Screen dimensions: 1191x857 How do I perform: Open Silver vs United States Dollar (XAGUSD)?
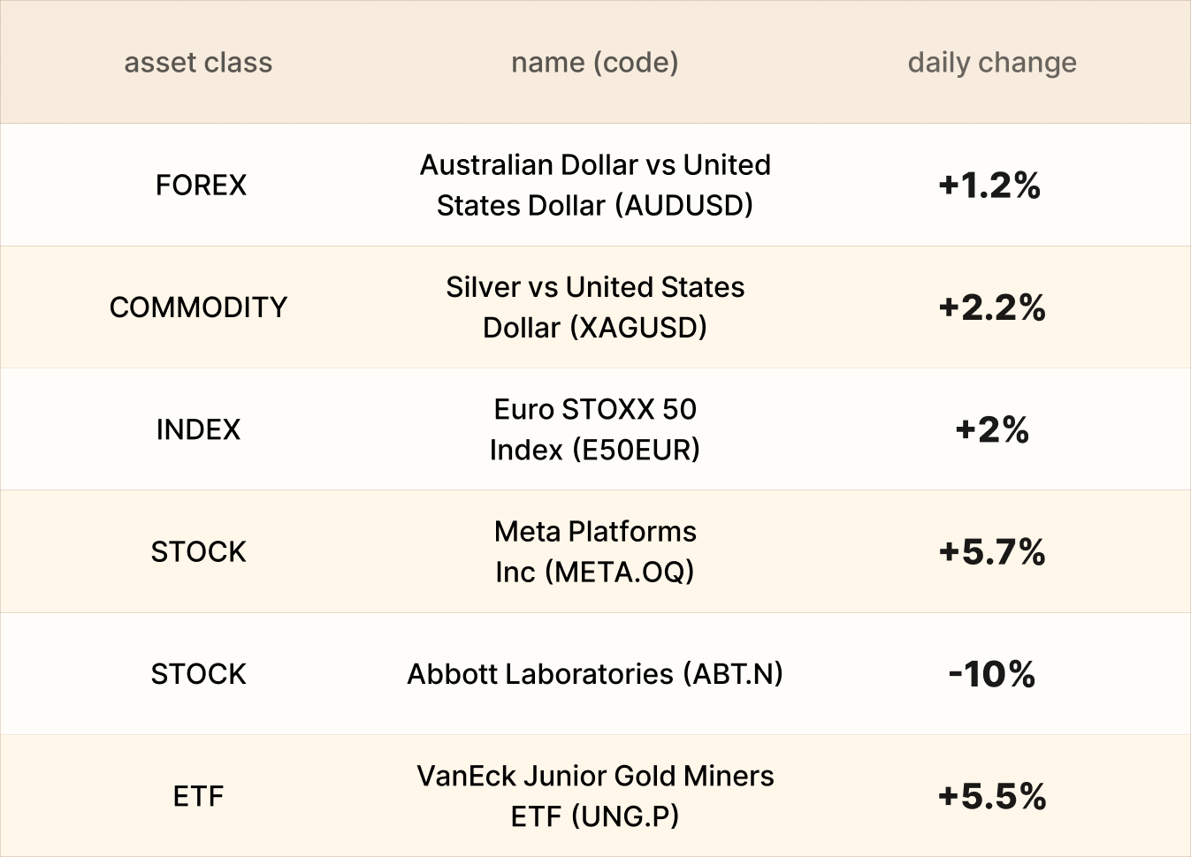[x=594, y=307]
